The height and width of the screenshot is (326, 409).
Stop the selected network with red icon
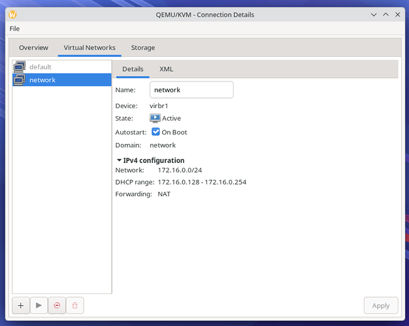pos(57,305)
